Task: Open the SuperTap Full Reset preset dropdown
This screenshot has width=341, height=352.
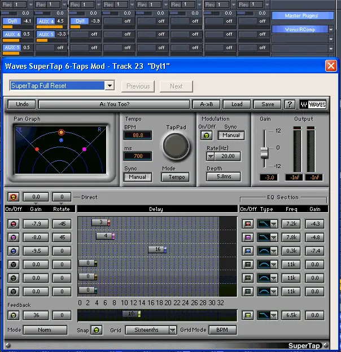Action: point(110,86)
